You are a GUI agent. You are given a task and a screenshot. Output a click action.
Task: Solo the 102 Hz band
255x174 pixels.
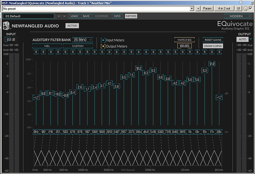(43, 52)
